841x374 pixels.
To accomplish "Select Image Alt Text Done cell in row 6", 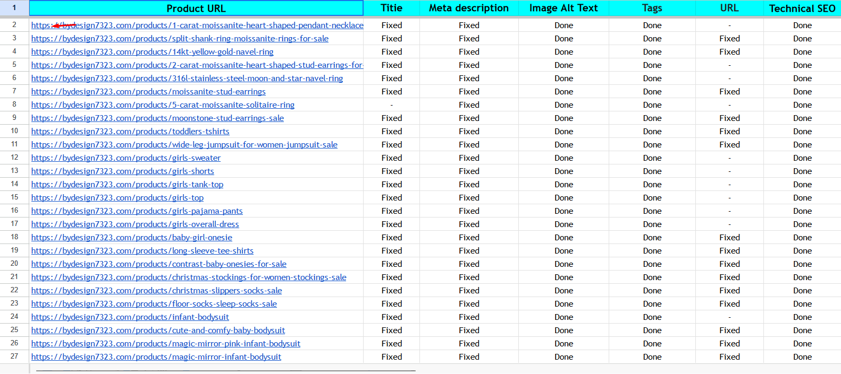I will tap(564, 79).
